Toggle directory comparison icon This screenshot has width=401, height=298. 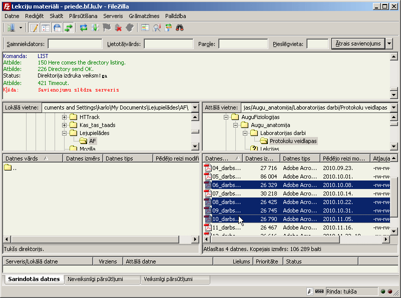[157, 27]
